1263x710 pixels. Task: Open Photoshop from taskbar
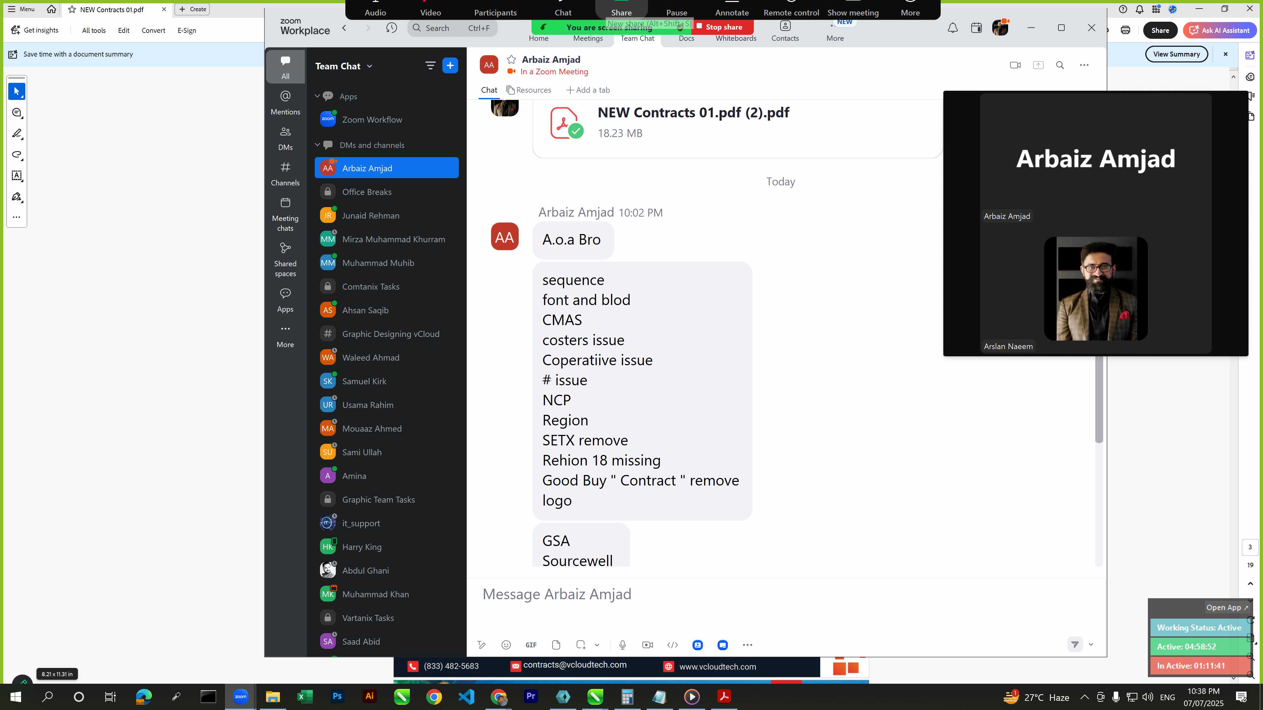coord(337,697)
